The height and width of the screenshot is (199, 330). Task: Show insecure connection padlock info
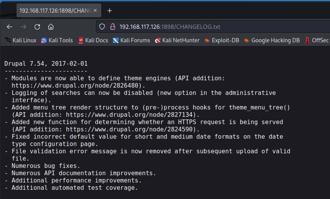pos(113,27)
